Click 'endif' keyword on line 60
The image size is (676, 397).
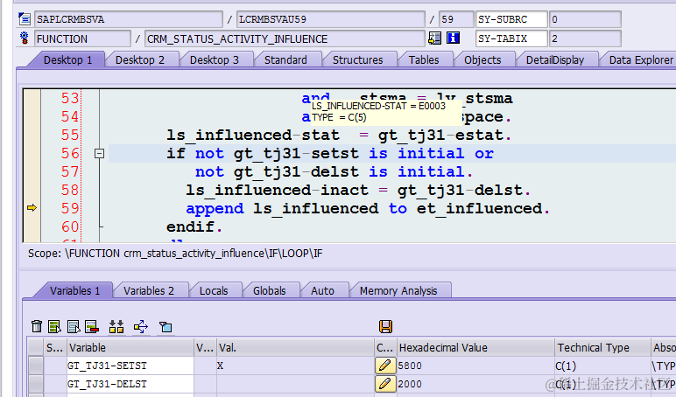click(x=190, y=226)
